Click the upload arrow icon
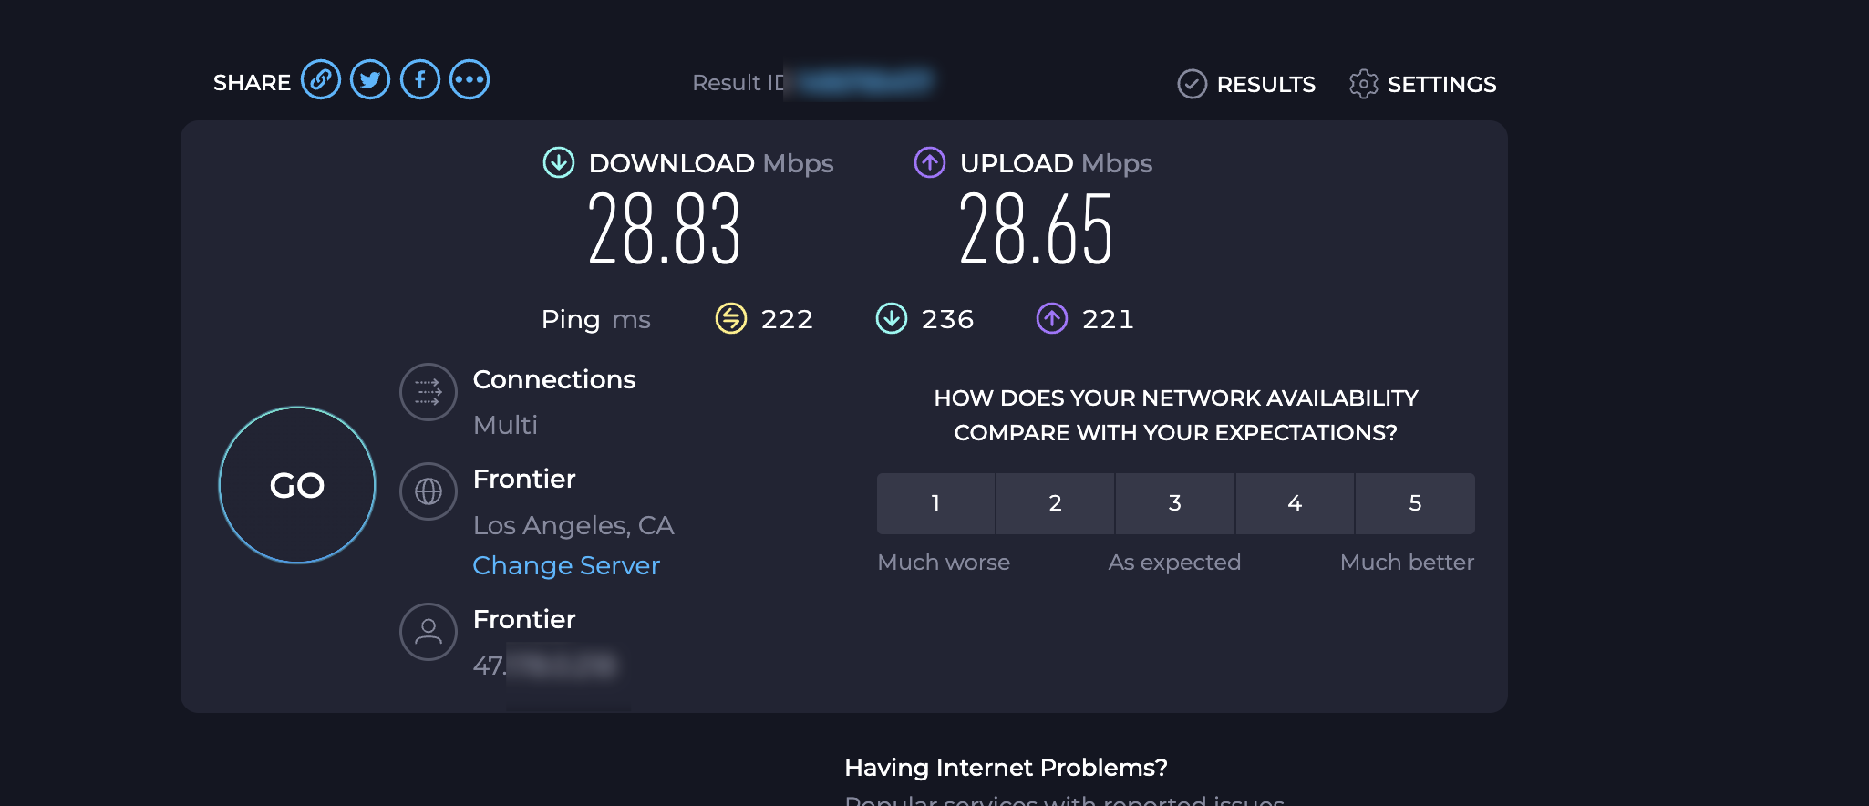The image size is (1869, 806). [929, 163]
